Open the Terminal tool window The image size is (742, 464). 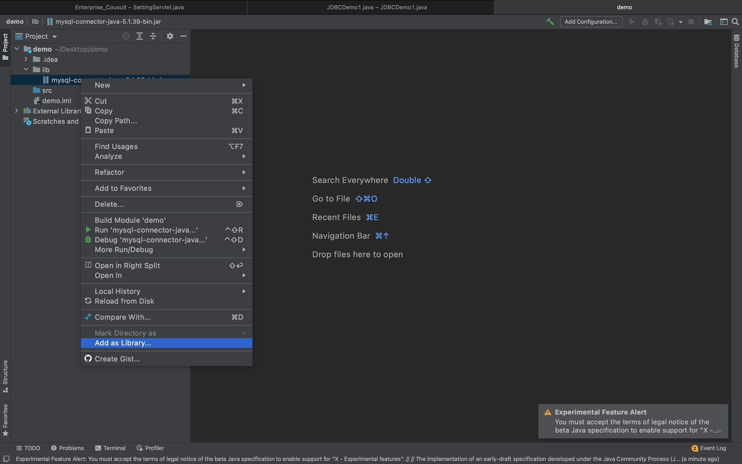(110, 448)
